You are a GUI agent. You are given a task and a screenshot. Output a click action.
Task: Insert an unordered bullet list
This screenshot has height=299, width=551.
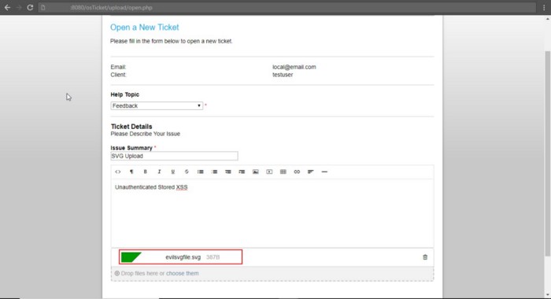coord(200,172)
